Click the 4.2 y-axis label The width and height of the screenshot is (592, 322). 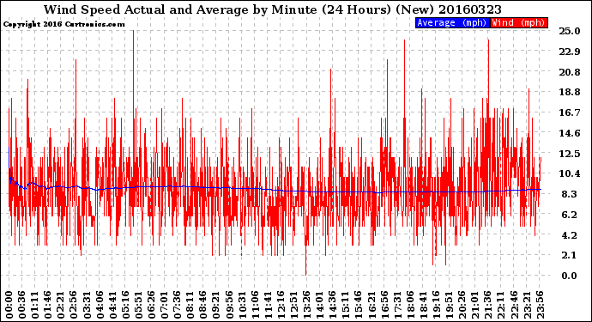point(570,235)
